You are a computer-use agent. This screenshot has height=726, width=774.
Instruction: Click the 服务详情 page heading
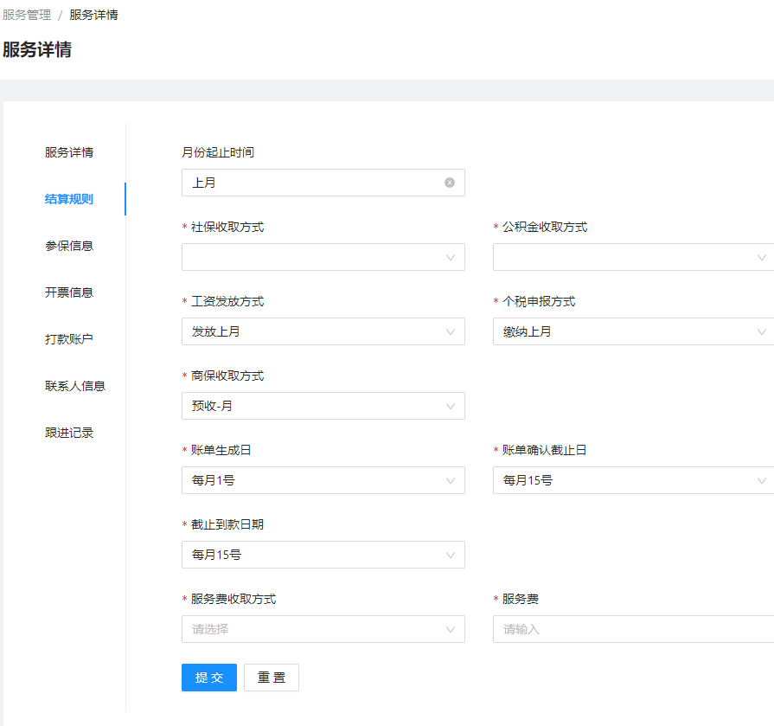click(x=37, y=49)
